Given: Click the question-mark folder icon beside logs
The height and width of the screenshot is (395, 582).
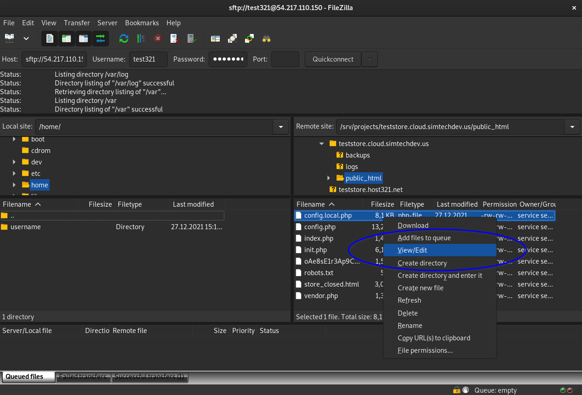Looking at the screenshot, I should point(340,167).
